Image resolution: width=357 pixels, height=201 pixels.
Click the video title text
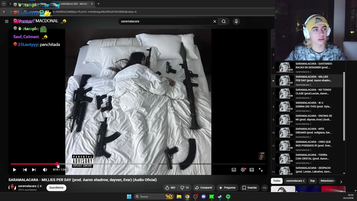pos(83,180)
